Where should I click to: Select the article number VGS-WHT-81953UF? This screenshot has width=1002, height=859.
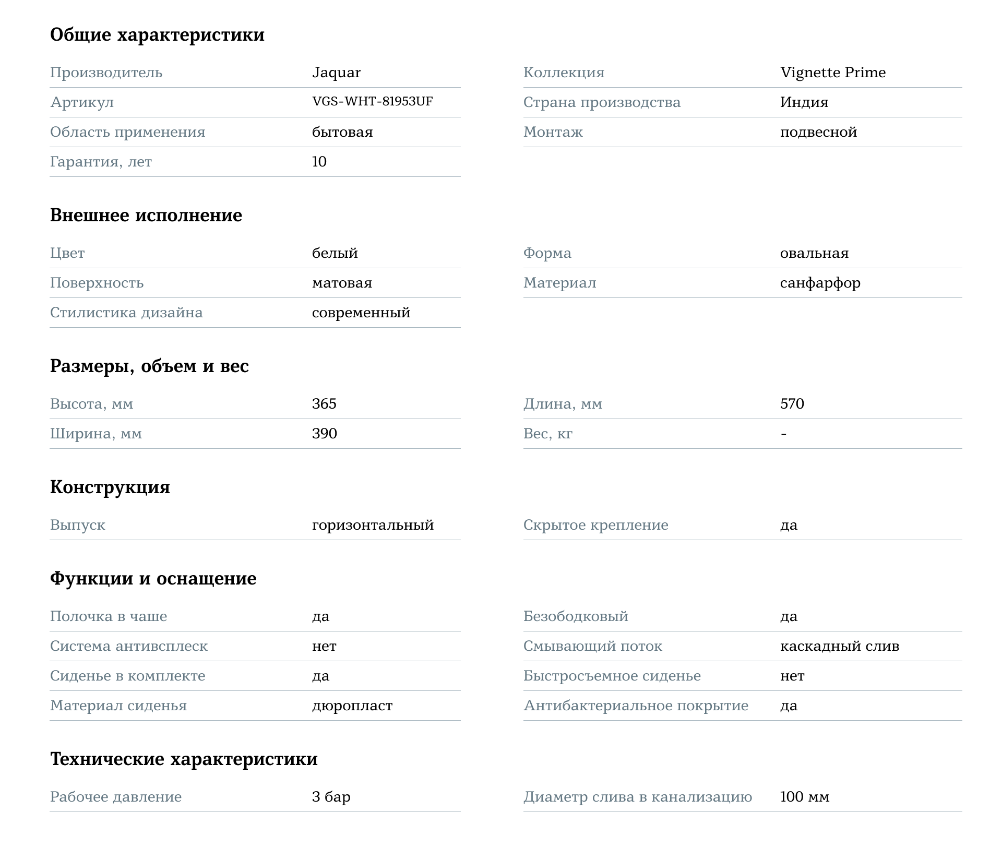coord(372,102)
